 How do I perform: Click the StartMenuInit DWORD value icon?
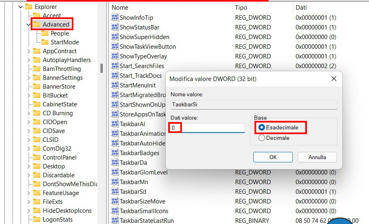pos(115,85)
